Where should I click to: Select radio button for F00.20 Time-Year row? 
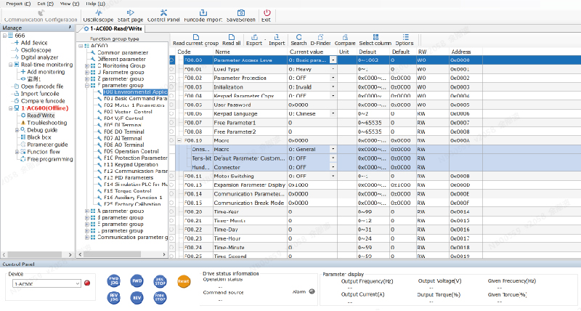172,211
